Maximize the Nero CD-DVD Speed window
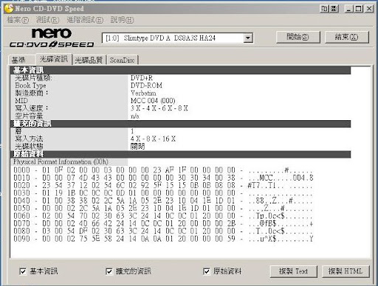Screen dimensions: 378x286 pos(359,9)
